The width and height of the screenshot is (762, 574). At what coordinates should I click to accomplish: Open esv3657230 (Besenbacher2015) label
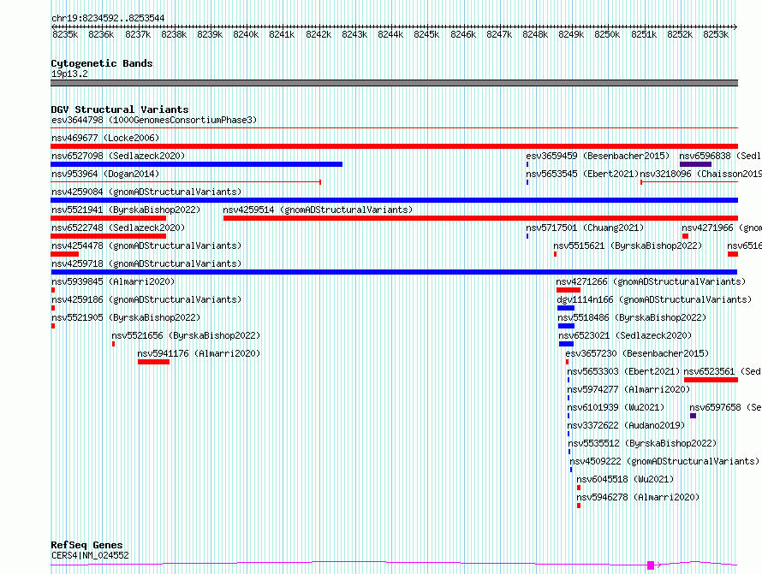[637, 353]
